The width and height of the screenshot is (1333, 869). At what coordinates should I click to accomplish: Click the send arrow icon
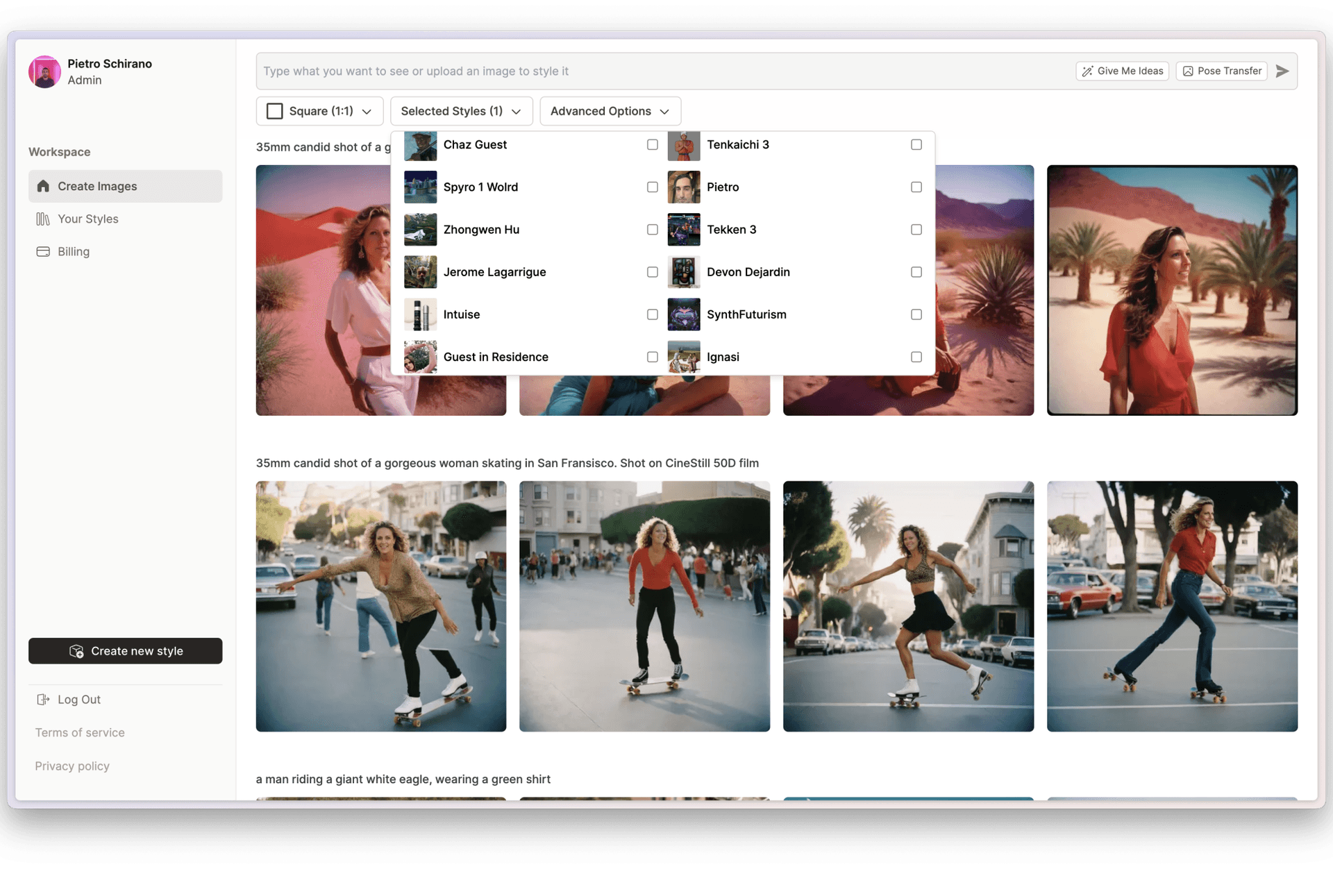click(x=1282, y=71)
